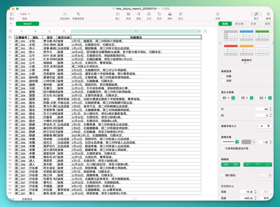Viewport: 280px width, 207px height.
Task: Switch to the 表格 inspector tab
Action: 225,24
